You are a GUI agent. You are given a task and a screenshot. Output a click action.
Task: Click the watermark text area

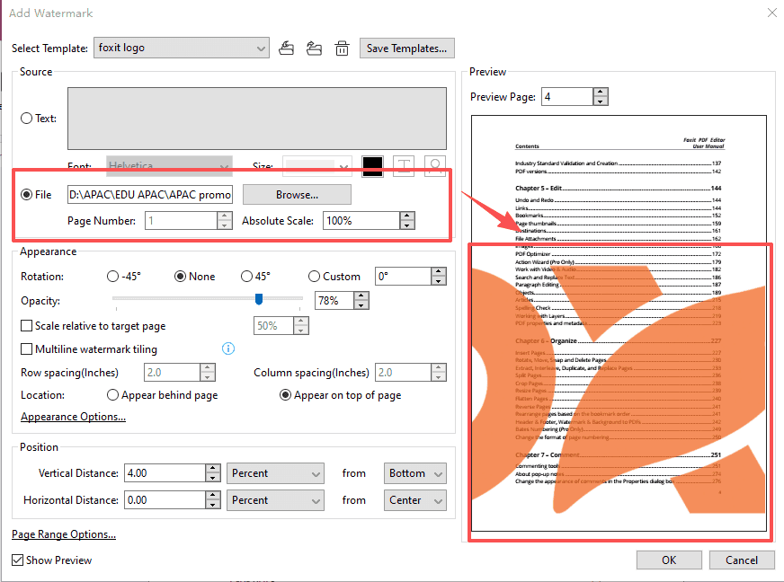click(x=257, y=119)
